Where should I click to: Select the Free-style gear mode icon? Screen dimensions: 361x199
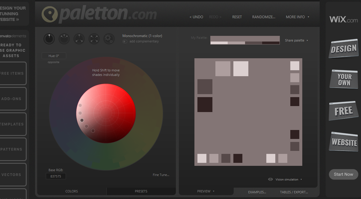coord(109,39)
